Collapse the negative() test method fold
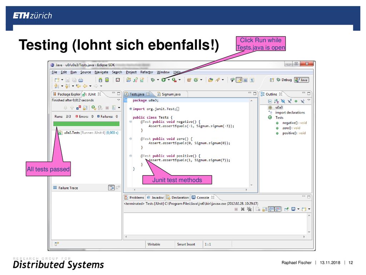 (x=130, y=122)
